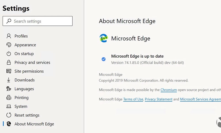221x133 pixels.
Task: Click the Copyright 2019 Microsoft Corporation line
Action: (143, 81)
